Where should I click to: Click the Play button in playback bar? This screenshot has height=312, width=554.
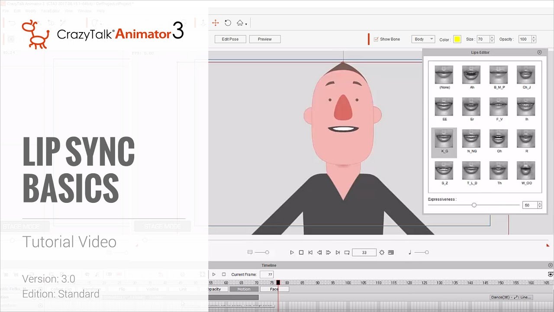point(292,252)
